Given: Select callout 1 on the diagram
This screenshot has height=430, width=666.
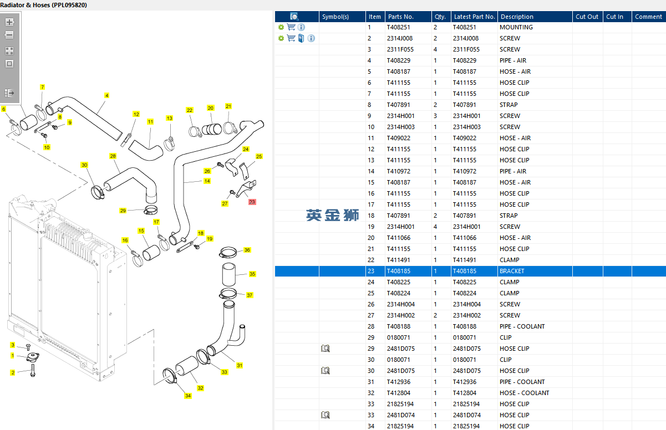Looking at the screenshot, I should click(x=13, y=355).
